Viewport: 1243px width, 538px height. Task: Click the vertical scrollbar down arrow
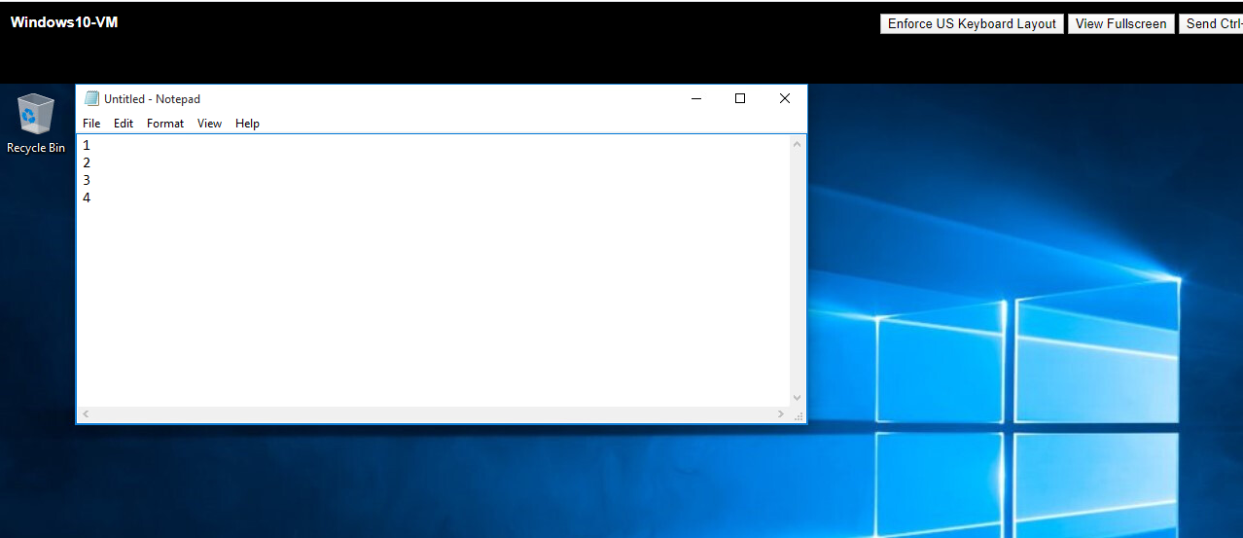pyautogui.click(x=798, y=397)
